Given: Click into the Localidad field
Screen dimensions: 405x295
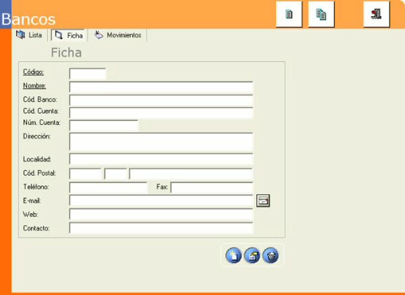Looking at the screenshot, I should pos(161,159).
